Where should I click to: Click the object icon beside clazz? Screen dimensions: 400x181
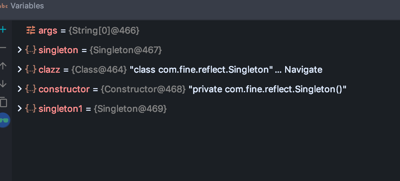coord(31,70)
